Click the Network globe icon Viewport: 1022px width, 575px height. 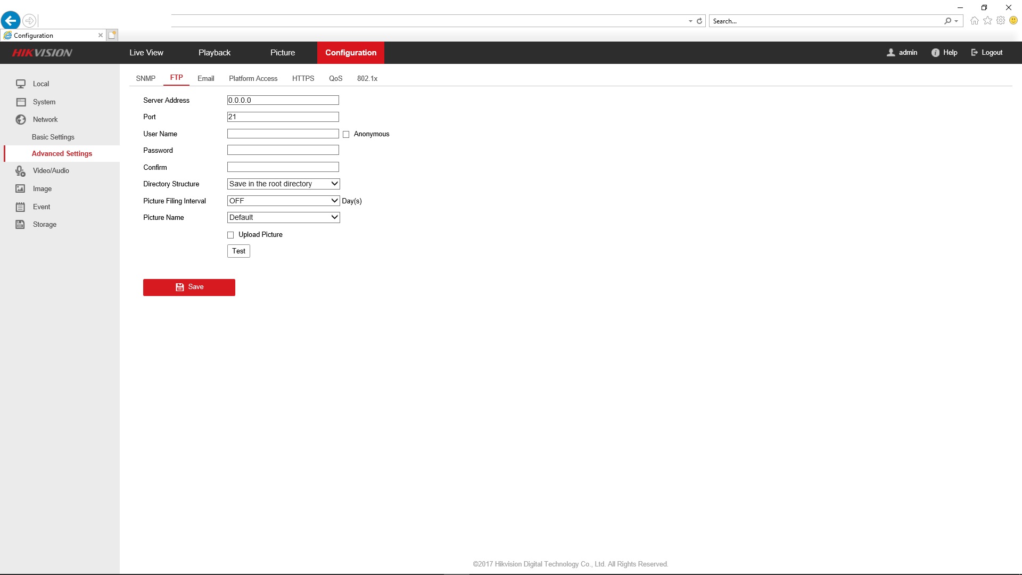pyautogui.click(x=21, y=120)
